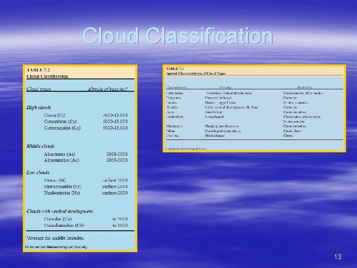Click "Cirrocumulus, altocumulus" in the Castellanus row
357x268 pixels.
(303, 93)
